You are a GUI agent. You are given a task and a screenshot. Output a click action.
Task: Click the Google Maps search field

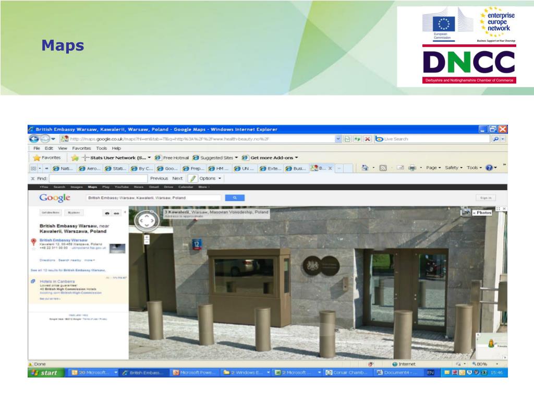154,198
